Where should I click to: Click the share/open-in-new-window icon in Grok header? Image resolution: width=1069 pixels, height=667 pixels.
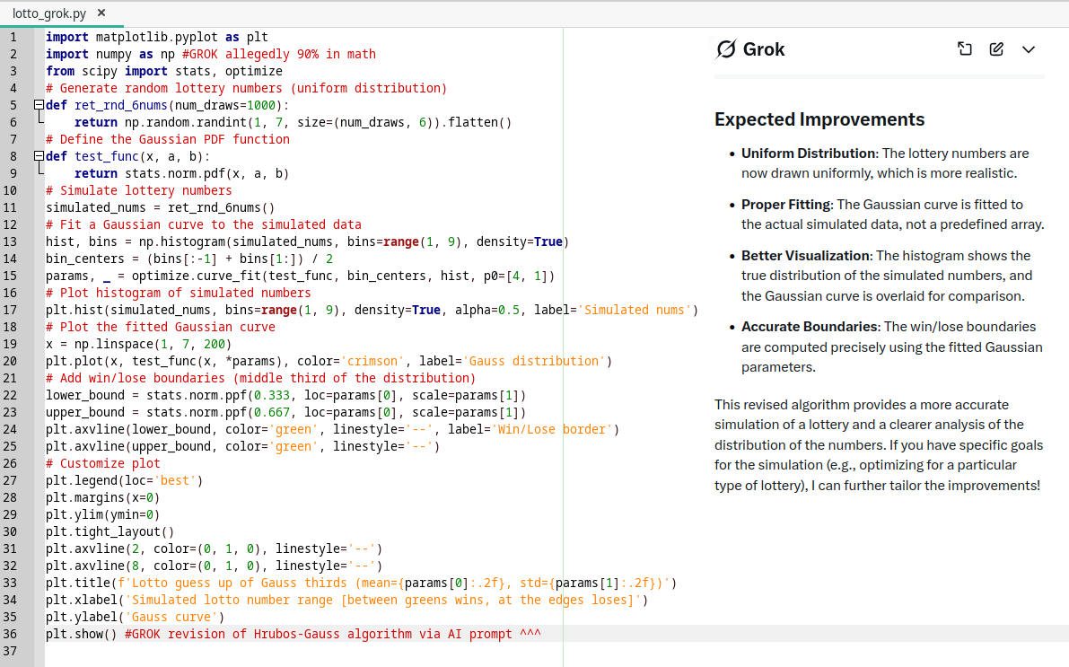coord(965,49)
